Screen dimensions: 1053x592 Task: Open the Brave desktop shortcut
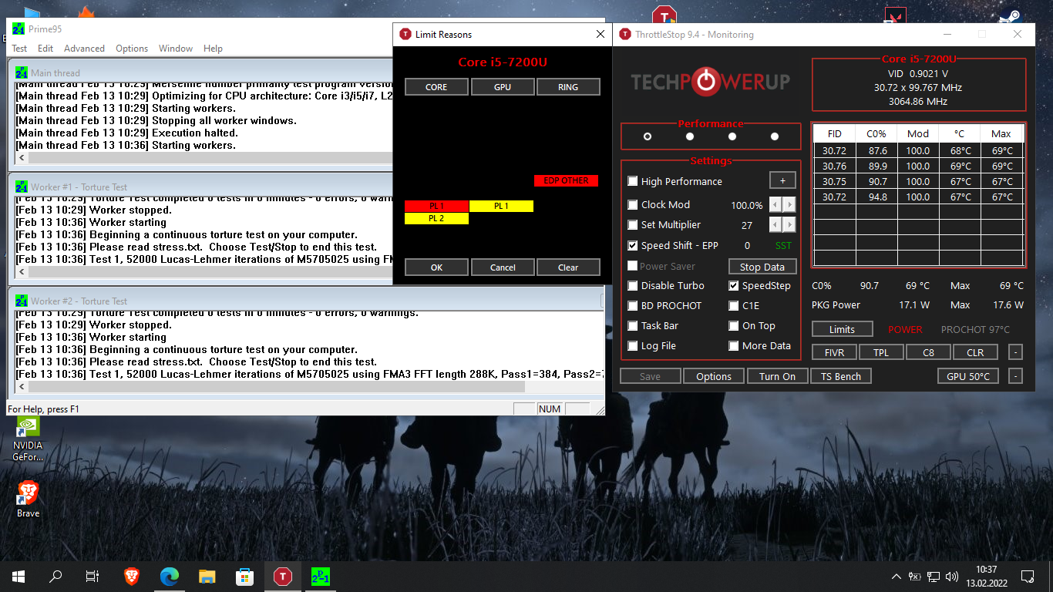click(x=28, y=499)
